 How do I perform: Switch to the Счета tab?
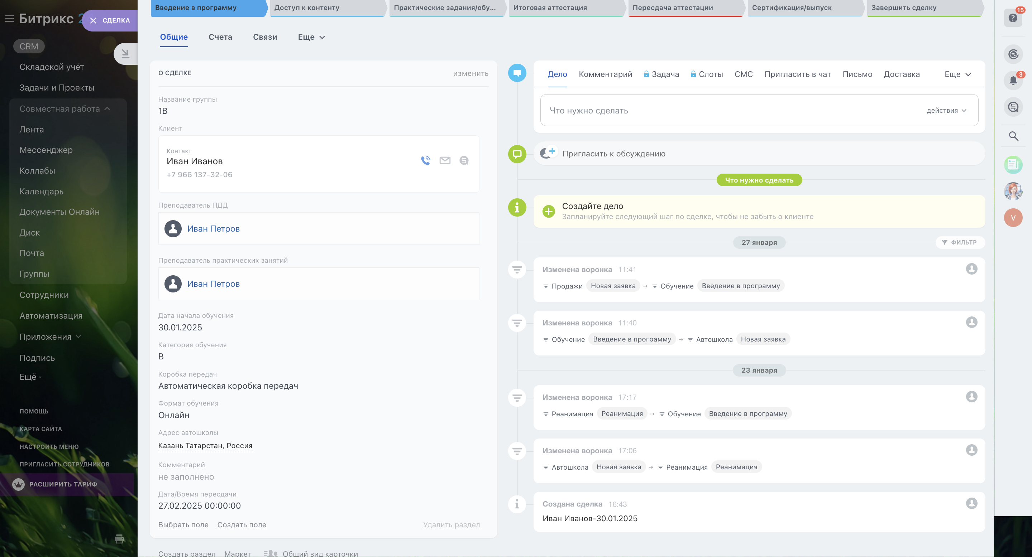click(x=220, y=37)
